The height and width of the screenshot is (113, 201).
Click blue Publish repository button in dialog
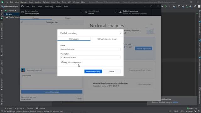(93, 72)
